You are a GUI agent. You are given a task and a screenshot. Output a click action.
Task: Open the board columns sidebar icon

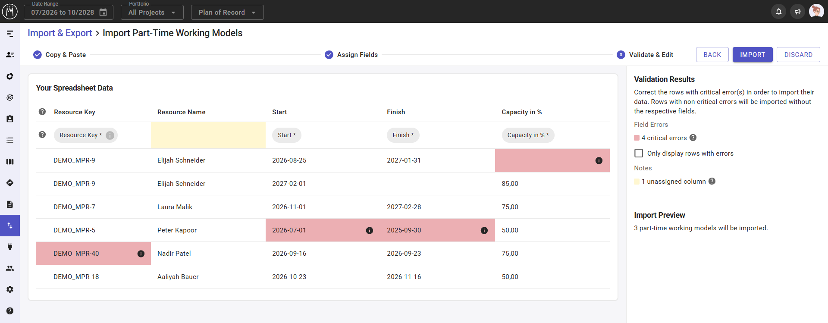pyautogui.click(x=10, y=162)
